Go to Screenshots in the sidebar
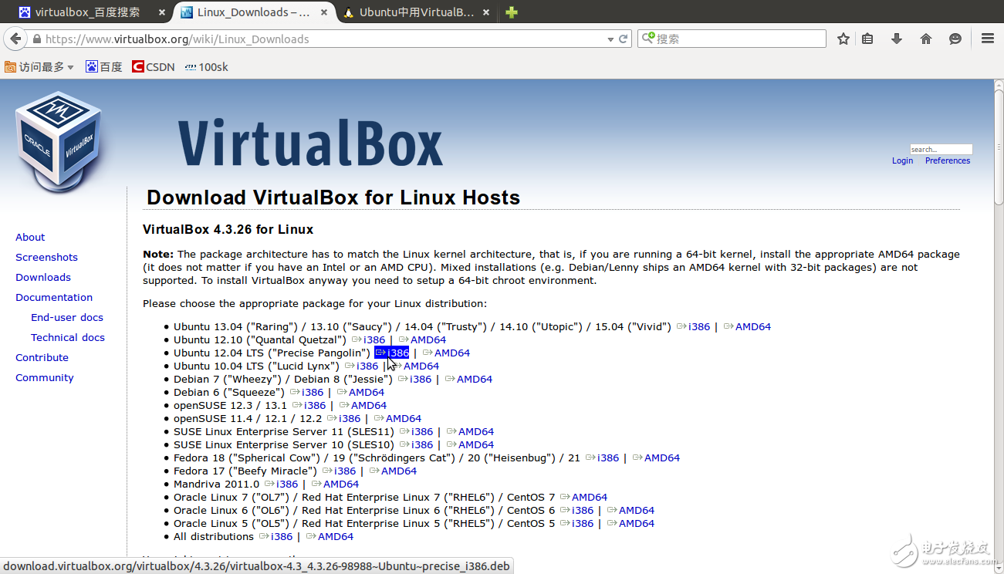This screenshot has width=1004, height=574. [46, 257]
